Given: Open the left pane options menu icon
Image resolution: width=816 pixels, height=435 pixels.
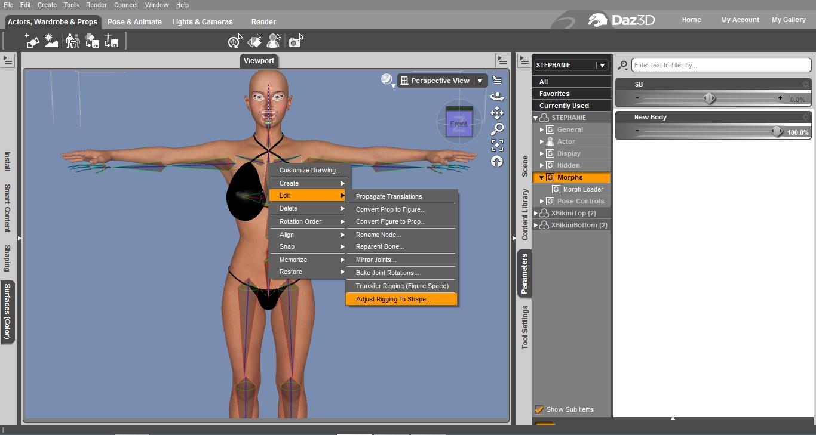Looking at the screenshot, I should [x=8, y=60].
